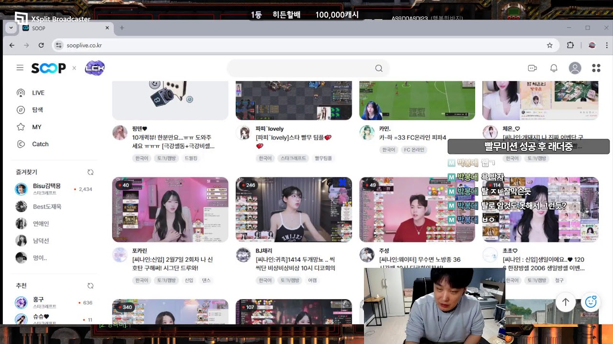The width and height of the screenshot is (613, 344).
Task: Open Catch in the sidebar
Action: [40, 144]
